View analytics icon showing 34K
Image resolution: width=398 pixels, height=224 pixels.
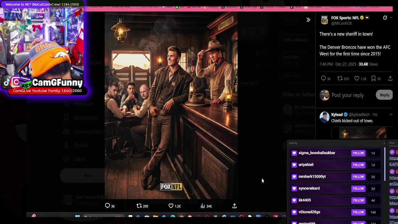(x=203, y=206)
